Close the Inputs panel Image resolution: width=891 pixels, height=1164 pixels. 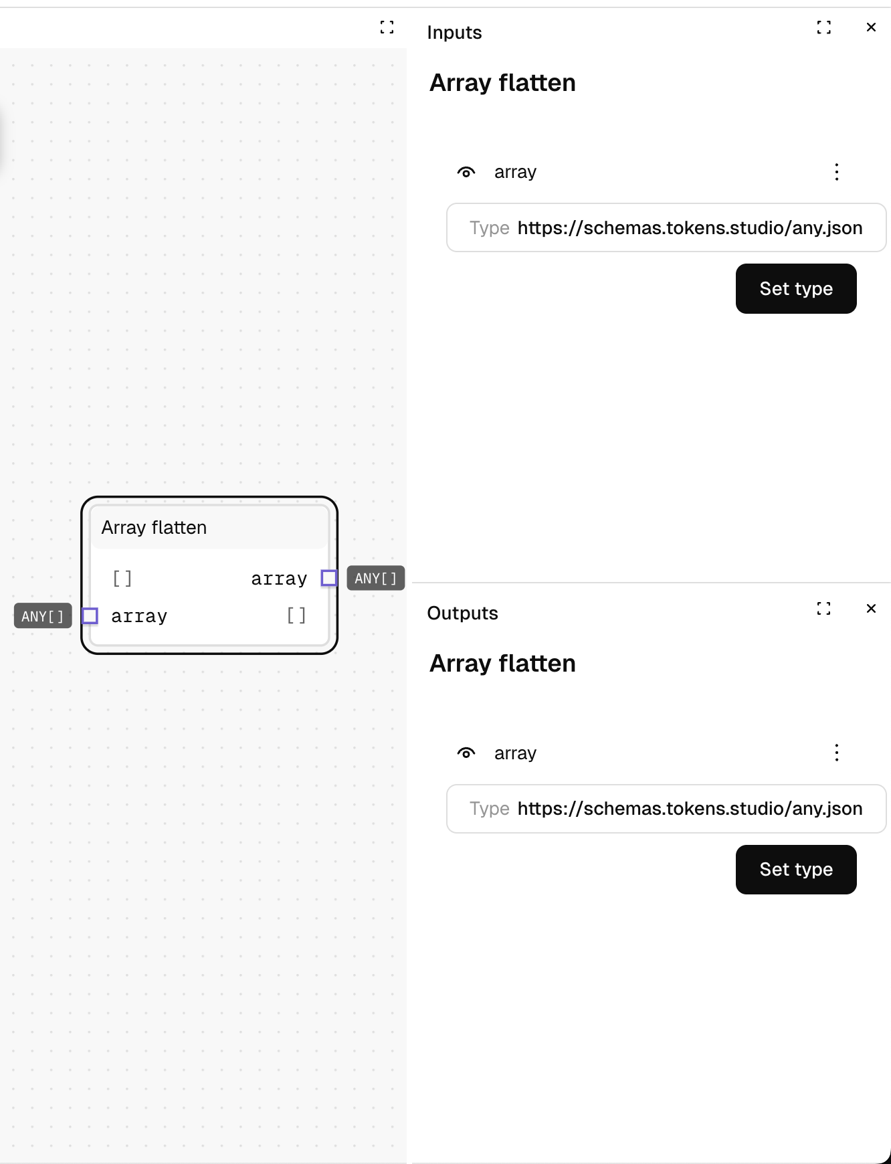pos(871,27)
